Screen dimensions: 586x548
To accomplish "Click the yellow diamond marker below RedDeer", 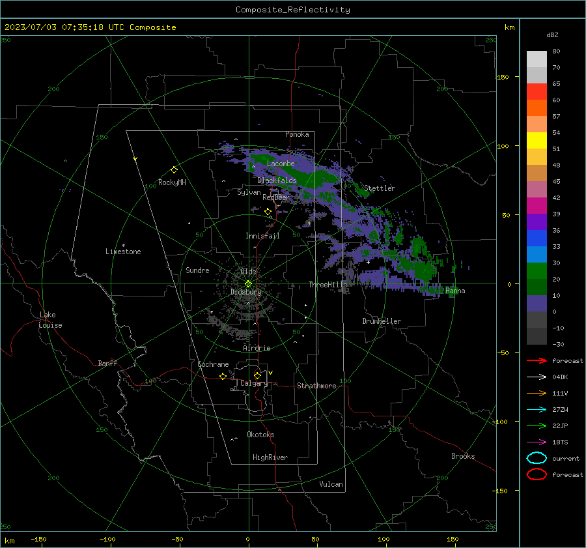I will [x=268, y=212].
